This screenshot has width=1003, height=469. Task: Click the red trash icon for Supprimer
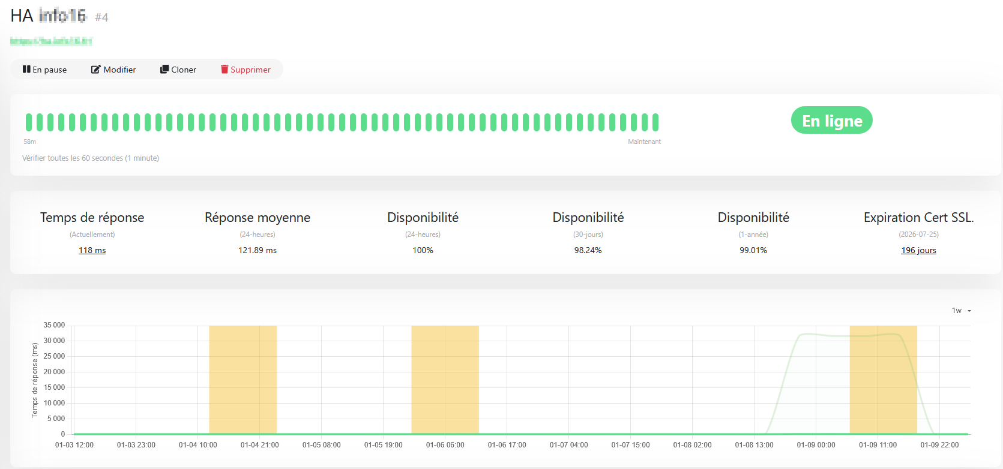[x=224, y=70]
